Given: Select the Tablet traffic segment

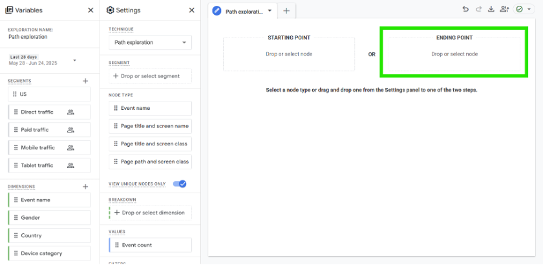Looking at the screenshot, I should 50,165.
